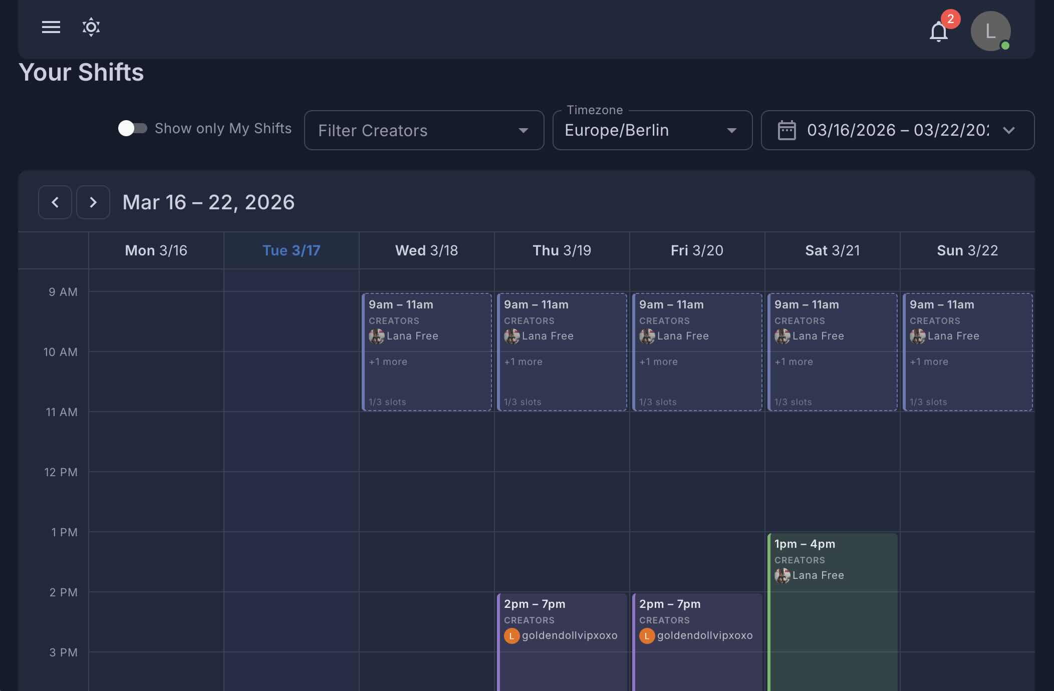Go to previous week arrow
The height and width of the screenshot is (691, 1054).
55,202
